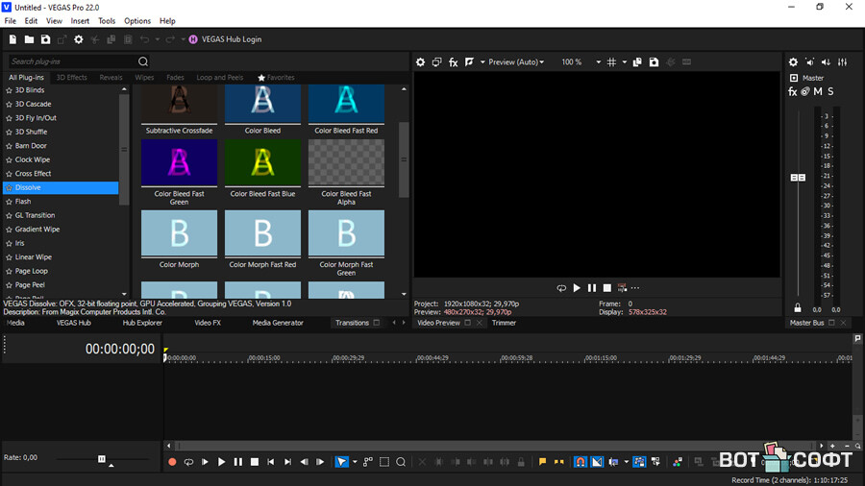Click the Master volume fader handle
Image resolution: width=865 pixels, height=486 pixels.
[x=798, y=178]
